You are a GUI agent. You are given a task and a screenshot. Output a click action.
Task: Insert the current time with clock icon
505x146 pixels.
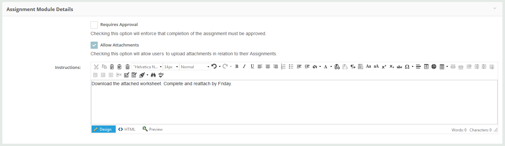click(434, 67)
